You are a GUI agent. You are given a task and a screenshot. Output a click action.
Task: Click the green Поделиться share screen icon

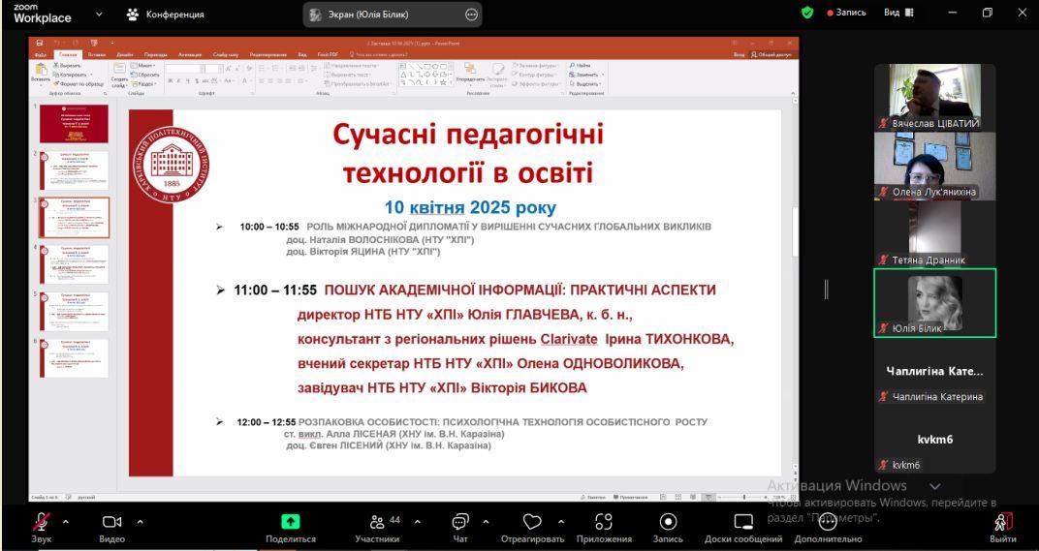291,521
